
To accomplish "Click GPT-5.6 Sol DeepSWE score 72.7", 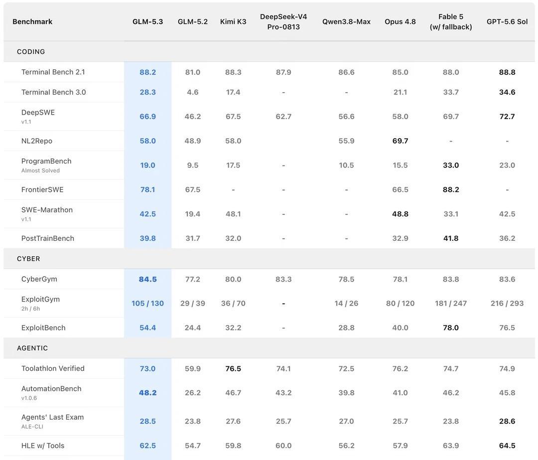I will pos(507,117).
